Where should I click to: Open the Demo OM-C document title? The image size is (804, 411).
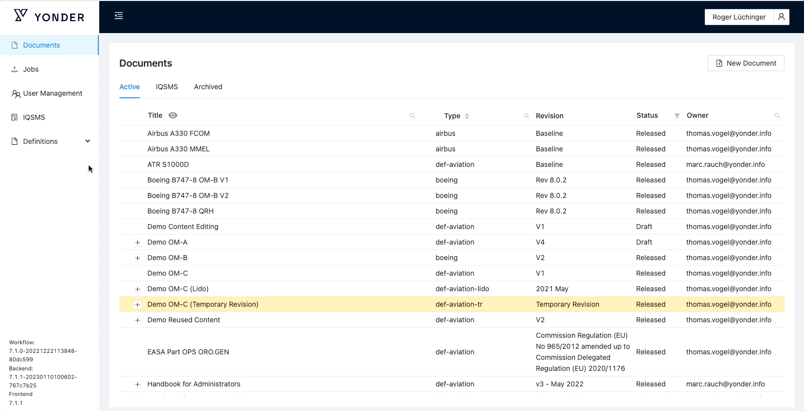click(167, 273)
